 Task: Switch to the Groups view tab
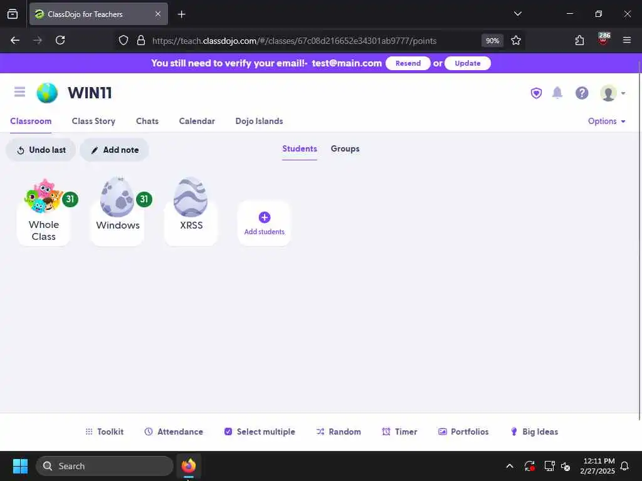pyautogui.click(x=345, y=149)
